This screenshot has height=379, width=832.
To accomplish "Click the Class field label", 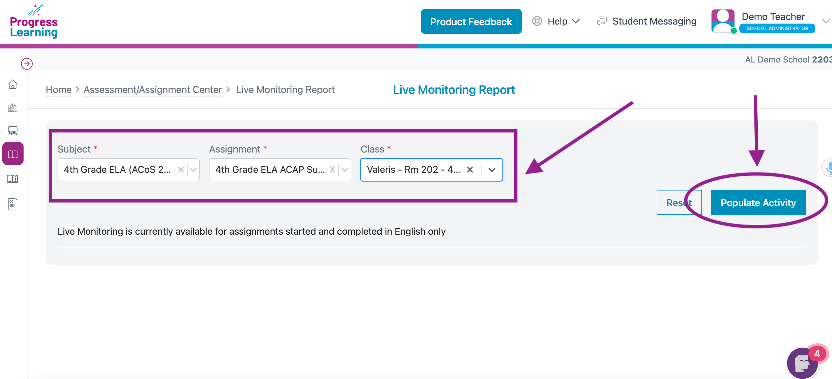I will click(x=372, y=149).
